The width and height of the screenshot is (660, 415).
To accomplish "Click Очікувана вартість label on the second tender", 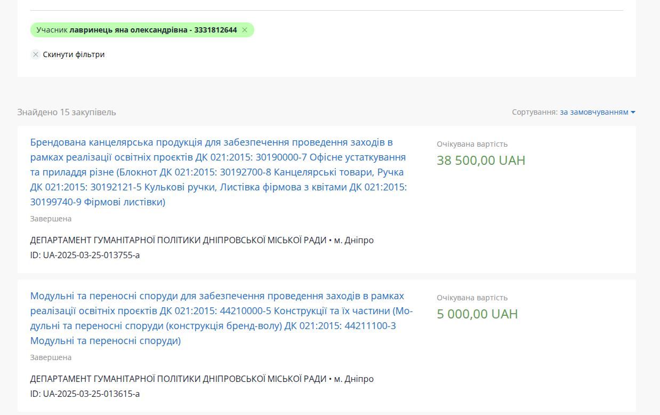I will [x=472, y=298].
